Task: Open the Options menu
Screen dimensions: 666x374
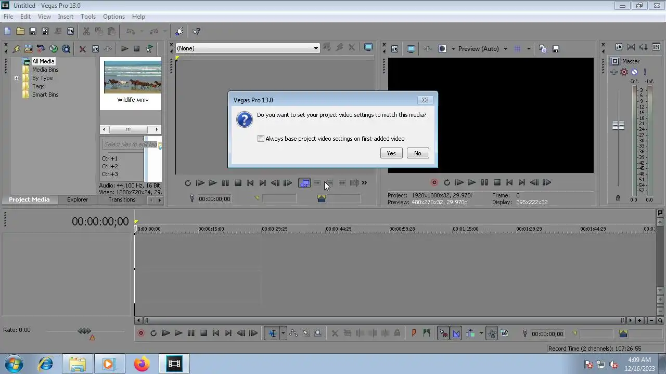Action: point(113,17)
